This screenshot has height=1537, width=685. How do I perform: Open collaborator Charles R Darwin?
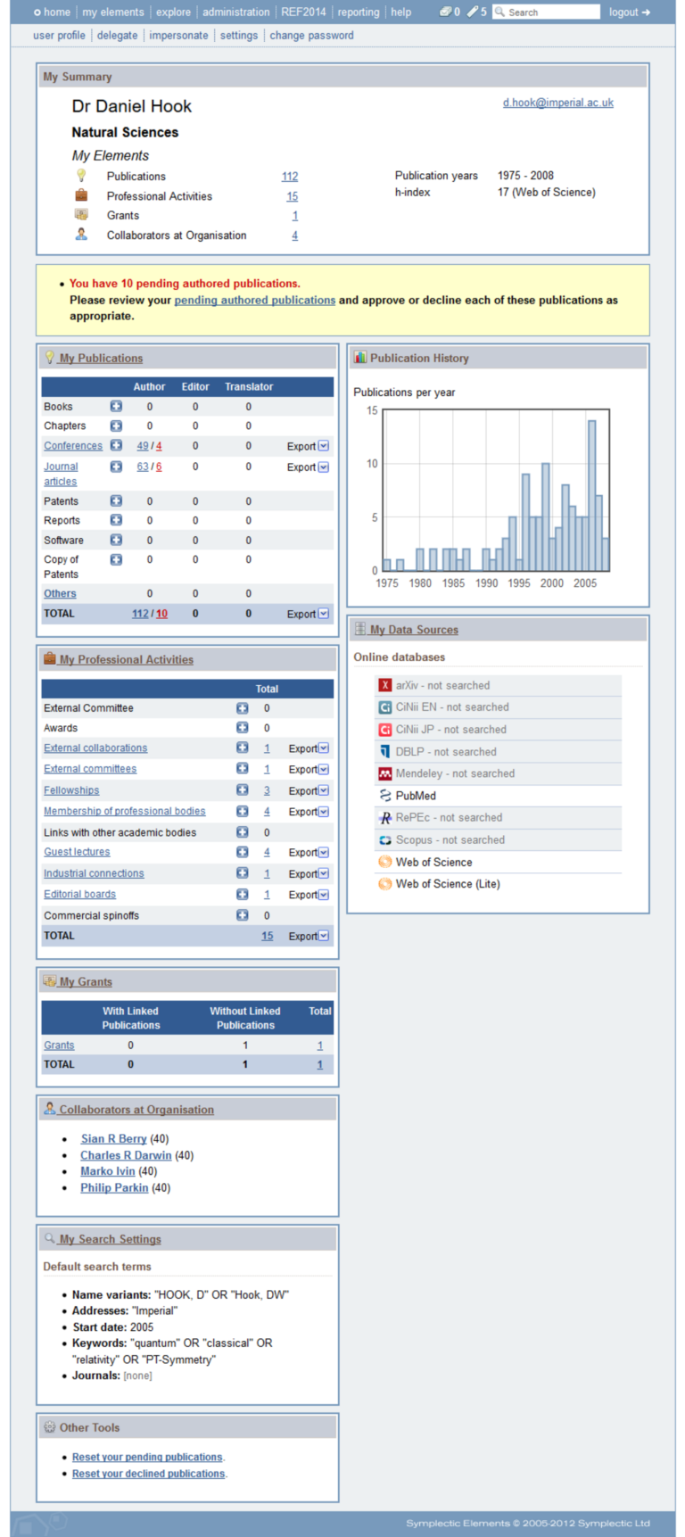[126, 1155]
